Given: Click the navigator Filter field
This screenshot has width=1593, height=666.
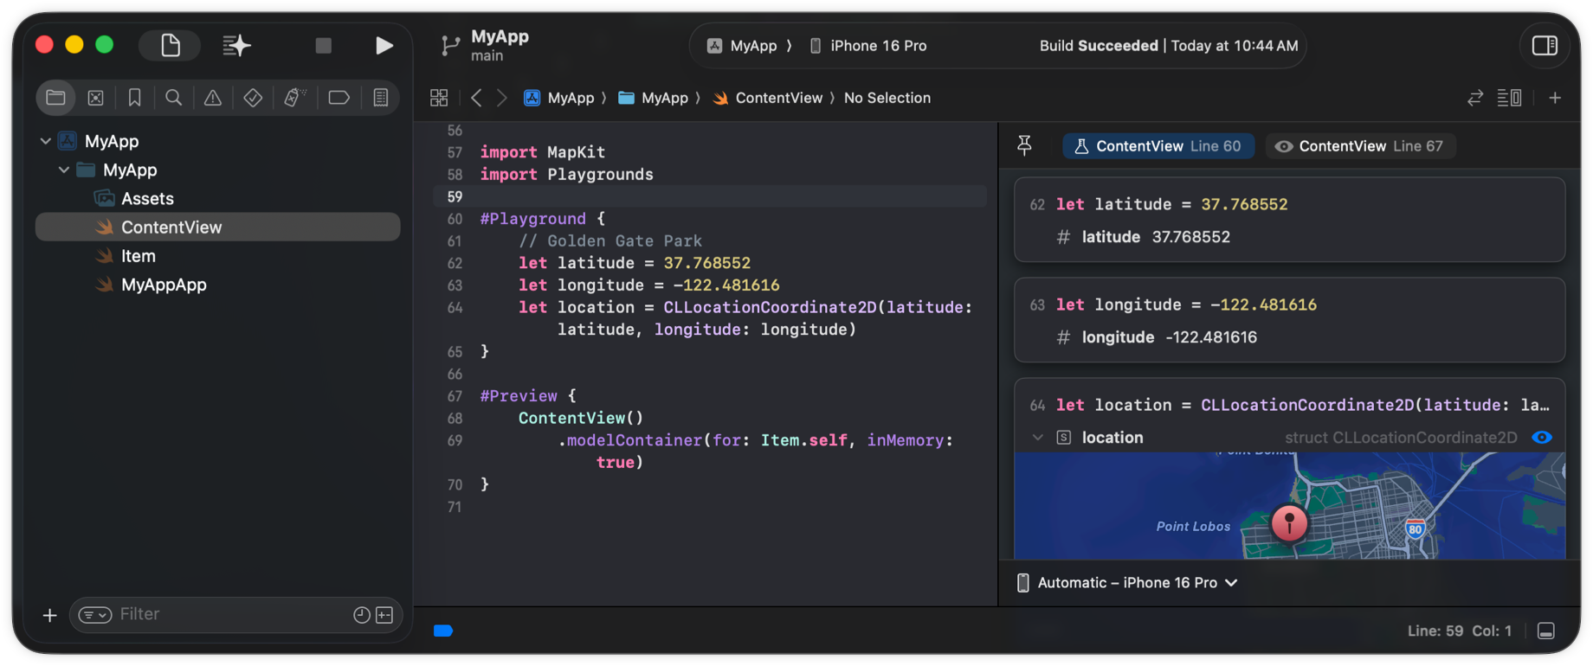Looking at the screenshot, I should (234, 614).
